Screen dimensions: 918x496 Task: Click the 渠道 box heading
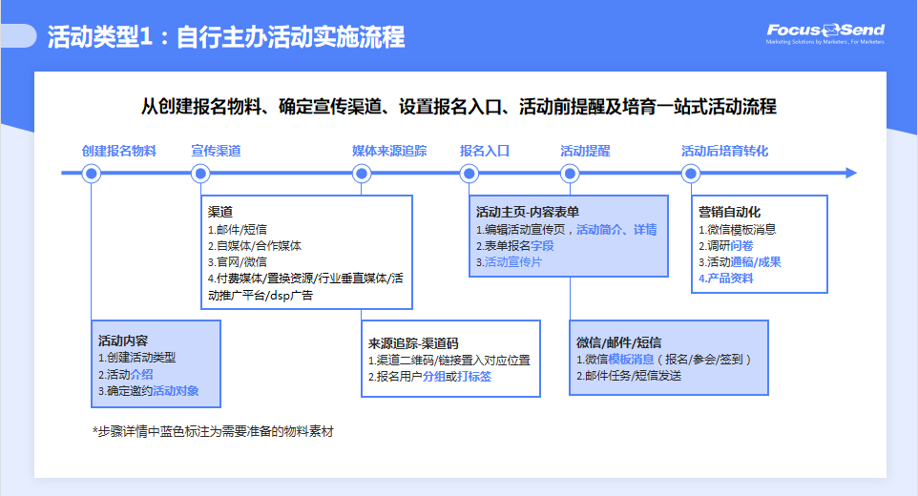pyautogui.click(x=220, y=212)
